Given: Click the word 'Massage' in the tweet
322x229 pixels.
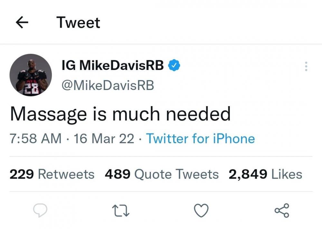Looking at the screenshot, I should [x=48, y=114].
